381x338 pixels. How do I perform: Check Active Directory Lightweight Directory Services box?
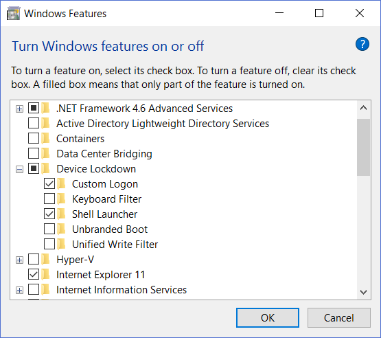click(x=34, y=123)
